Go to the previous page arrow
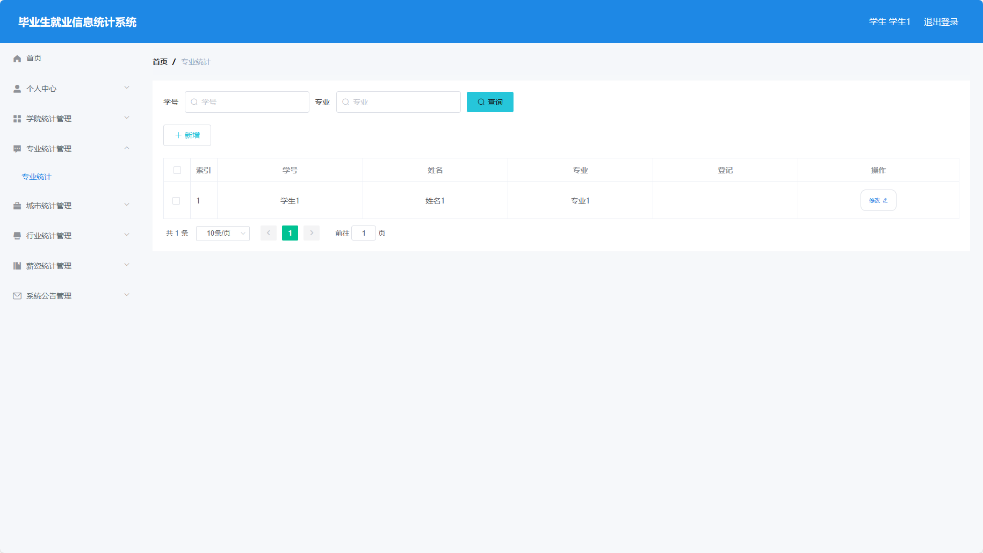 [x=269, y=233]
